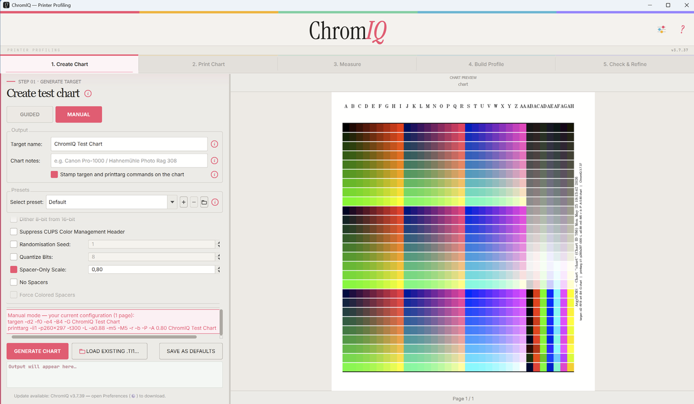
Task: Open the 5. Check & Refine tab
Action: point(625,64)
